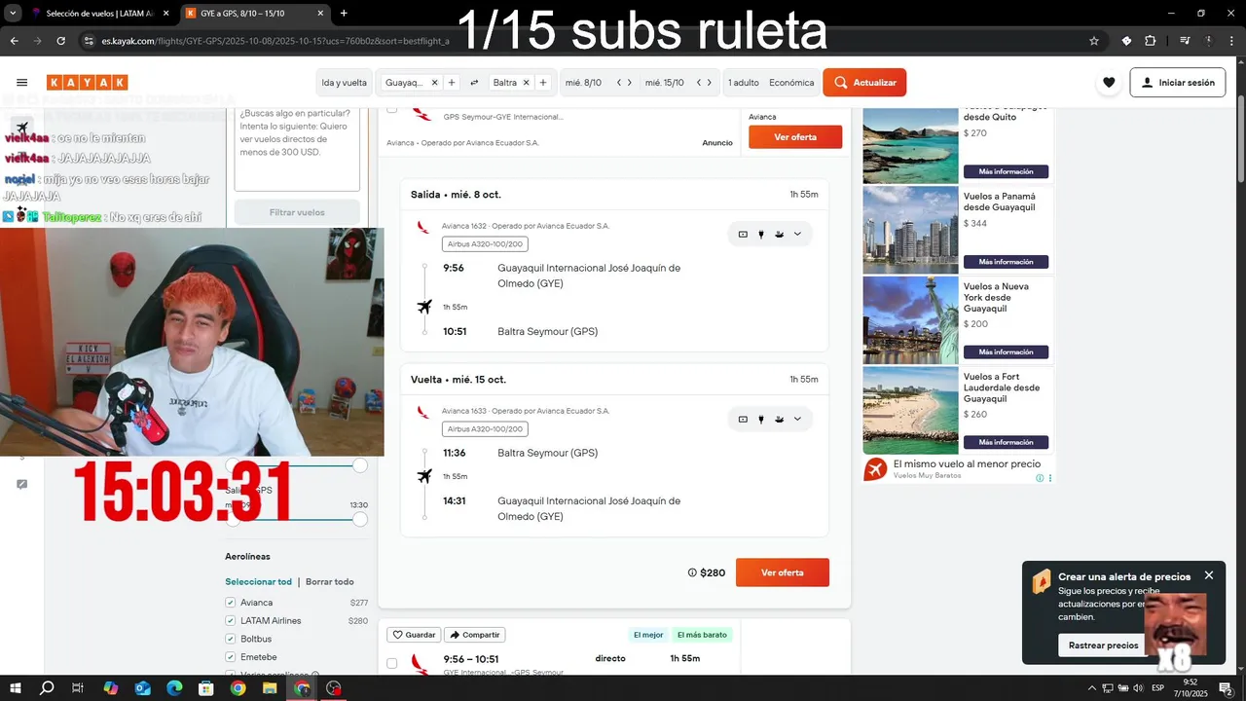Screen dimensions: 1246x701
Task: Click the price info icon beside $280
Action: (x=692, y=572)
